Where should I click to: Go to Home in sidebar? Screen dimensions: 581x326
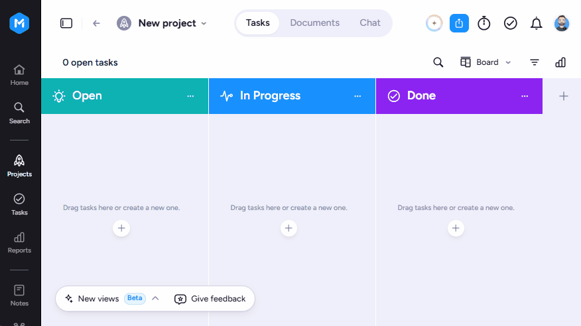19,75
